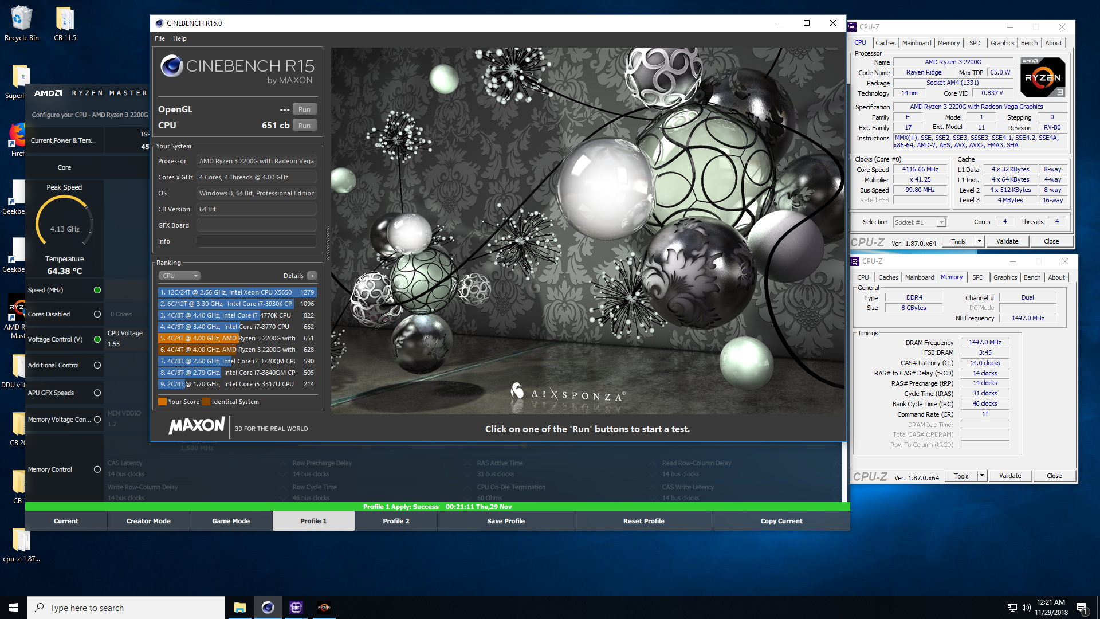Open About tab in bottom CPU-Z
Screen dimensions: 1100x619
tap(1056, 277)
